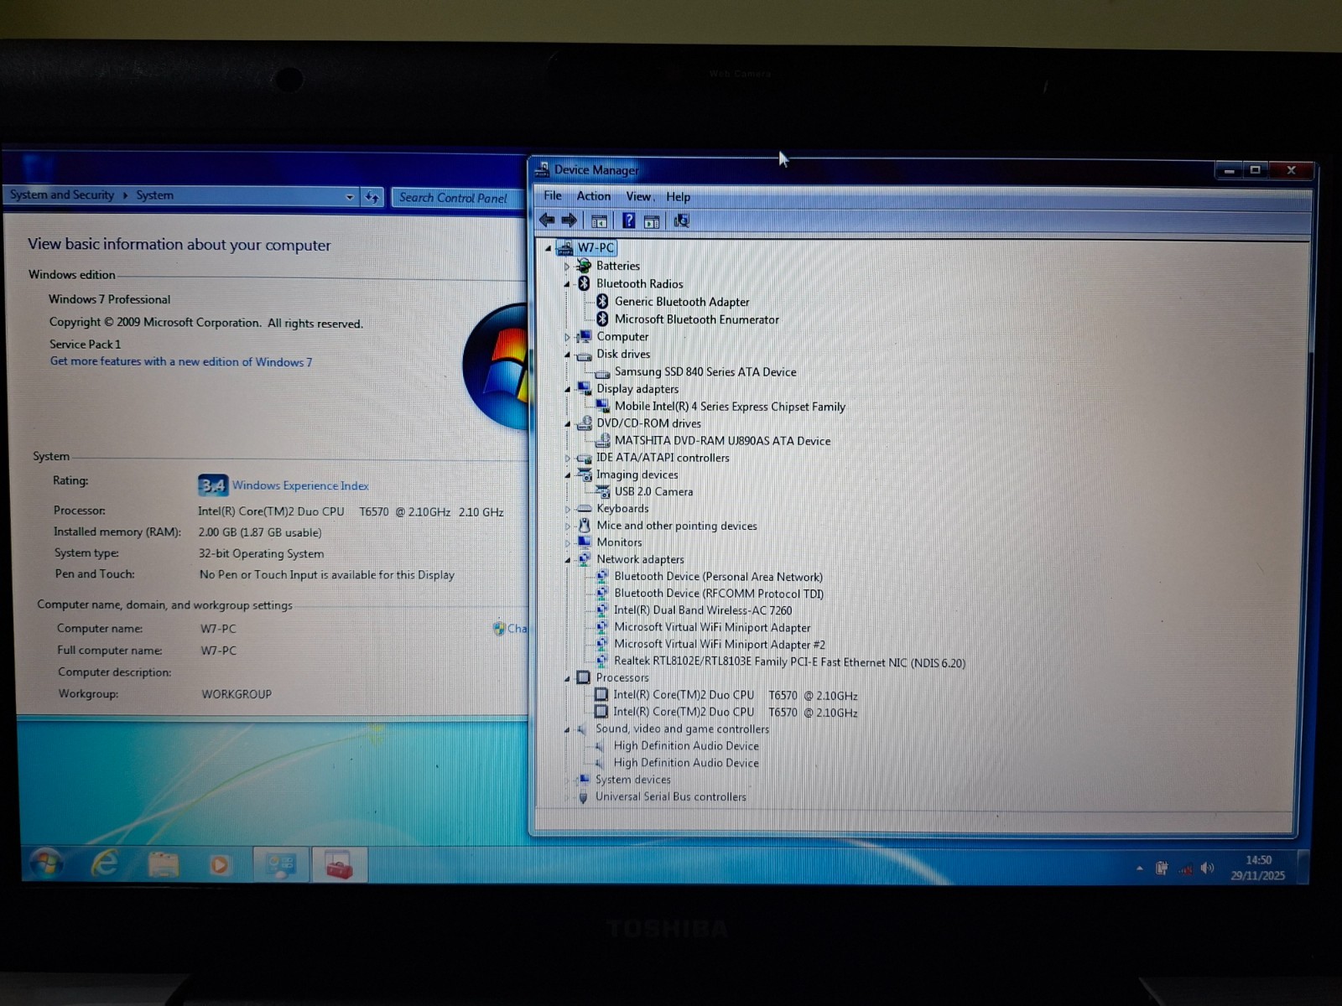Click Get more features with new edition link
The width and height of the screenshot is (1342, 1006).
[x=180, y=361]
